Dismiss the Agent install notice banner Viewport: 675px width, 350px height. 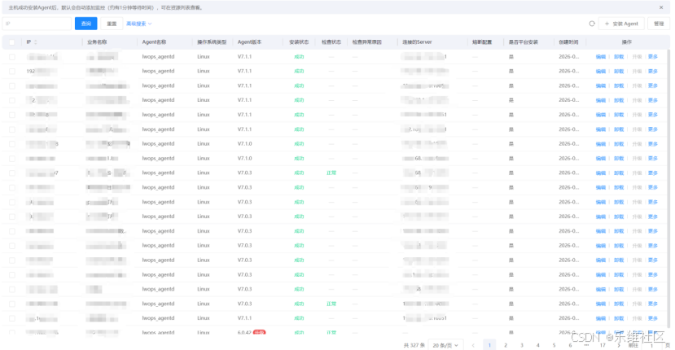click(661, 7)
